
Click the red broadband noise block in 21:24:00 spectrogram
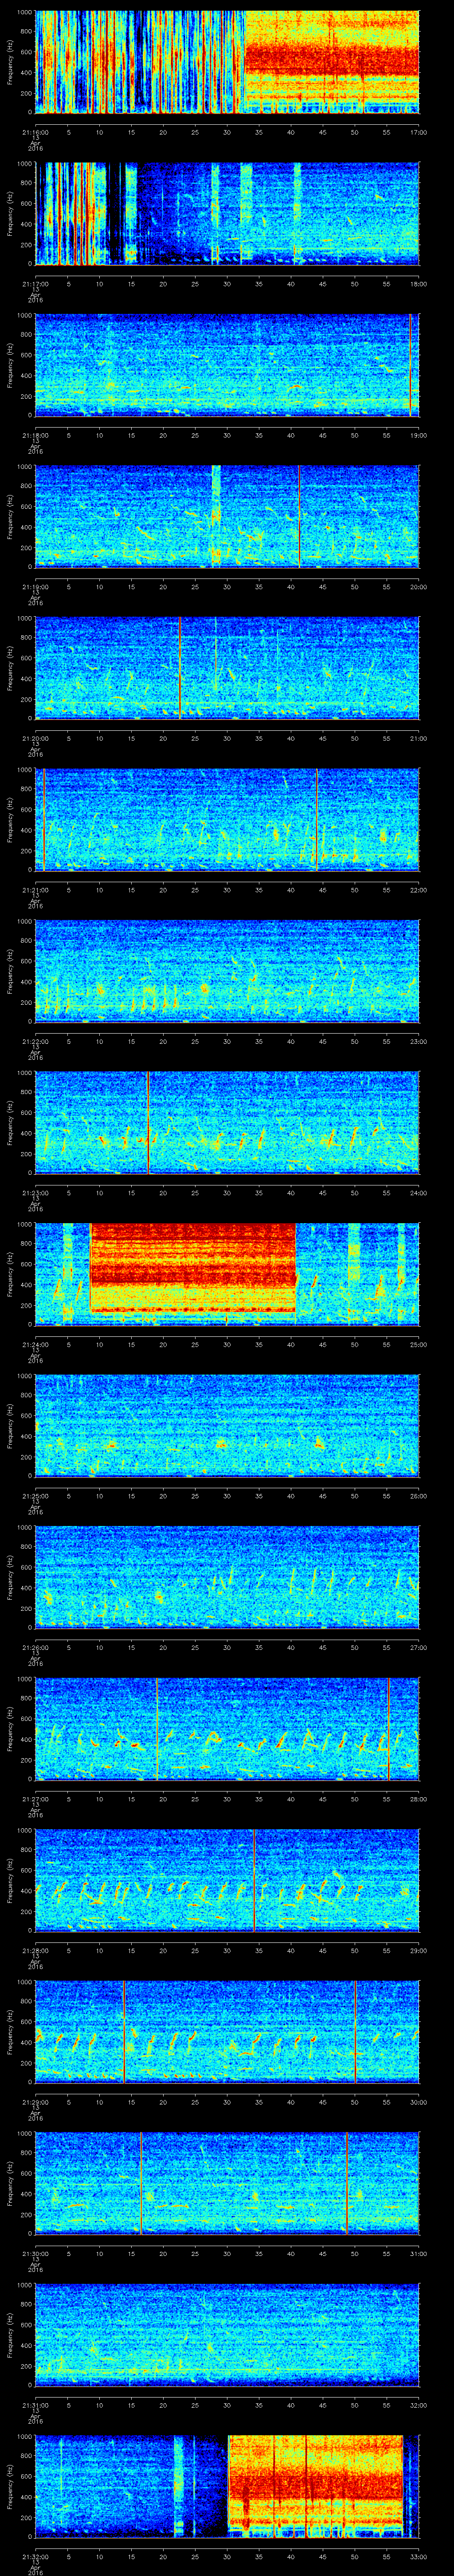pyautogui.click(x=192, y=1267)
